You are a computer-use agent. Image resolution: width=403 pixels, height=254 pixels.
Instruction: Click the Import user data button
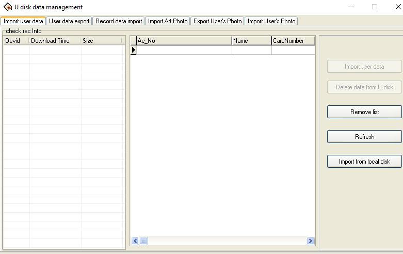364,67
